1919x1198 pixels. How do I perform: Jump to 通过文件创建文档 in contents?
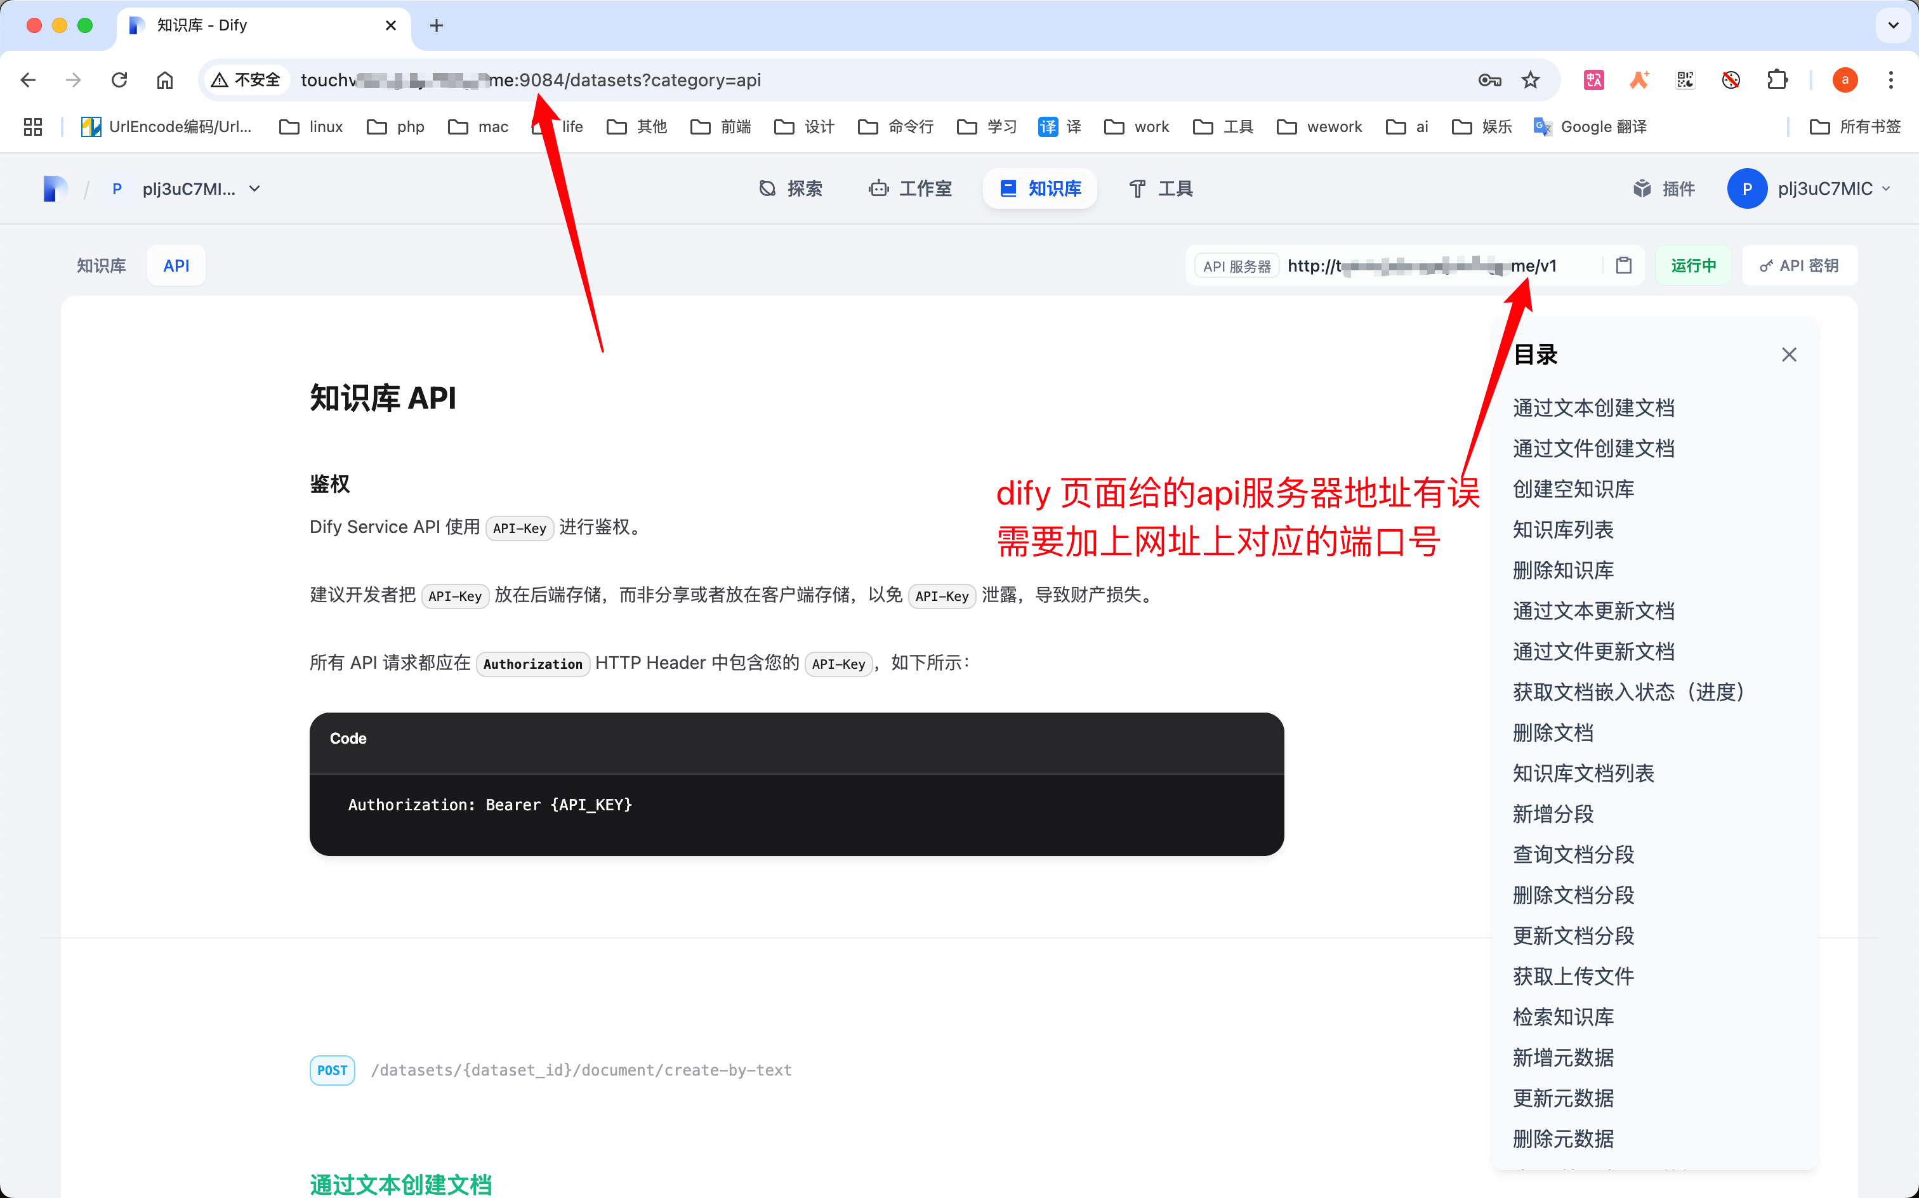(x=1593, y=449)
